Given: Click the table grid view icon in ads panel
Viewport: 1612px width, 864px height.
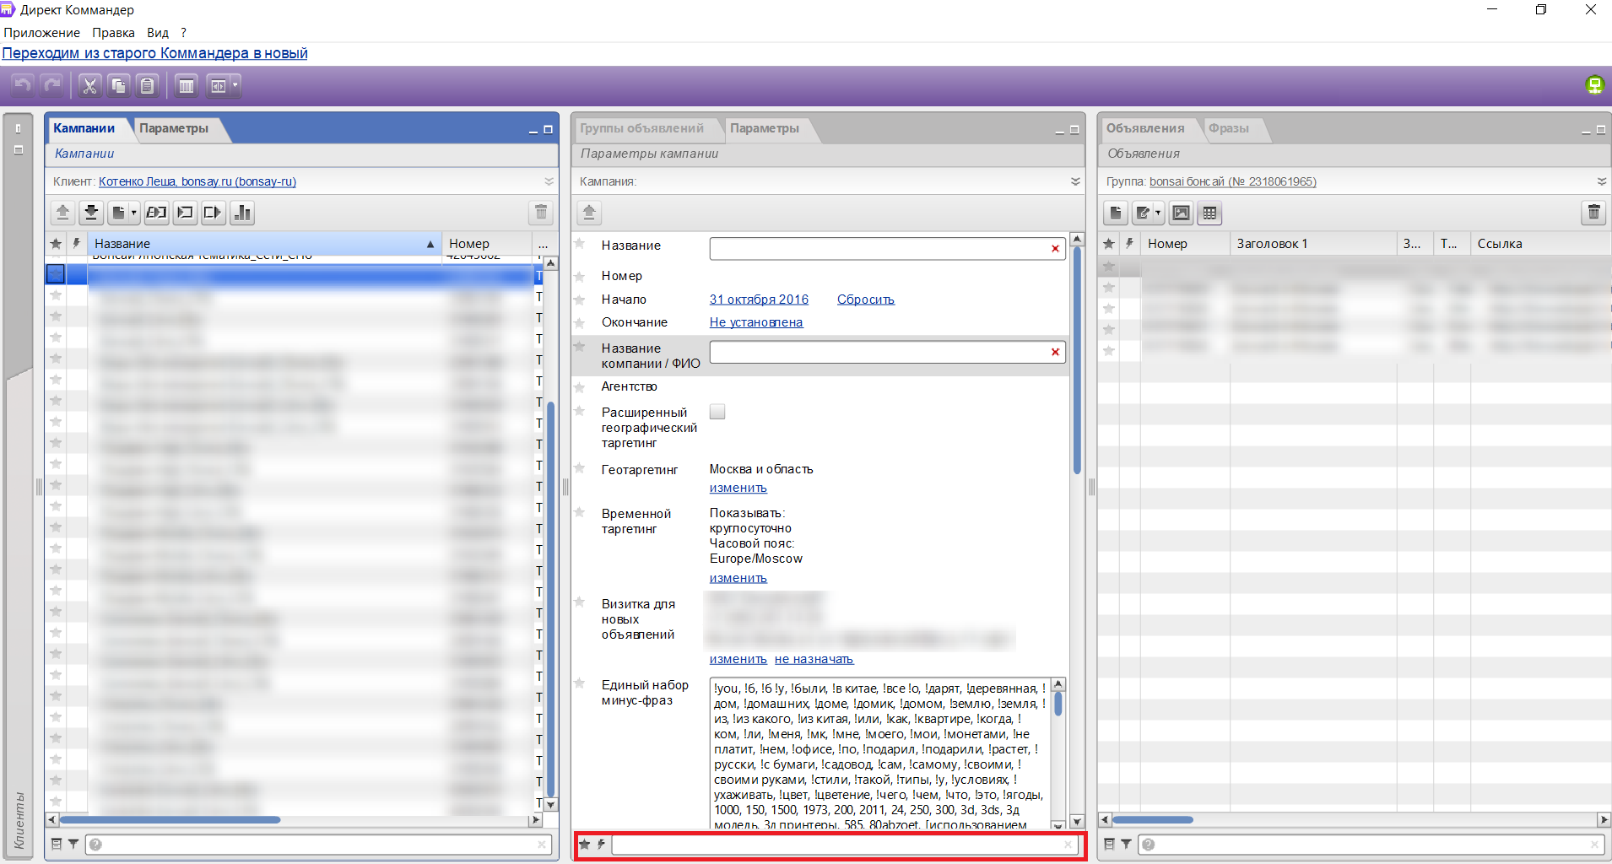Looking at the screenshot, I should point(1209,213).
